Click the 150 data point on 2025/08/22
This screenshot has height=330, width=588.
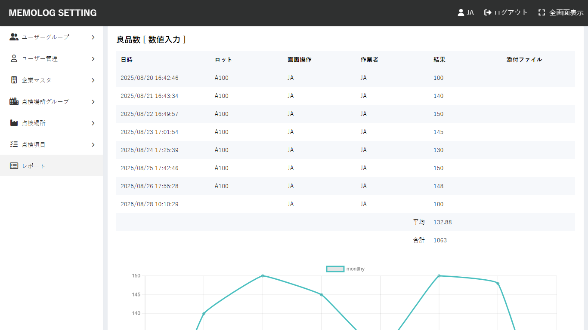263,276
